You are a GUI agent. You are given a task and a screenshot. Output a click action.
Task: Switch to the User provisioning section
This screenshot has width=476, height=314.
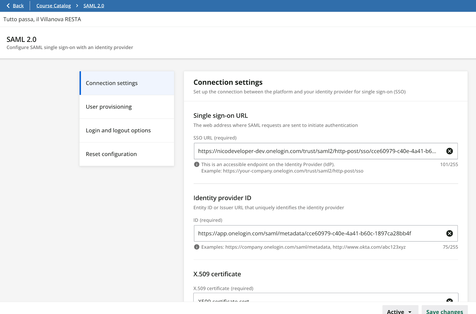[127, 107]
